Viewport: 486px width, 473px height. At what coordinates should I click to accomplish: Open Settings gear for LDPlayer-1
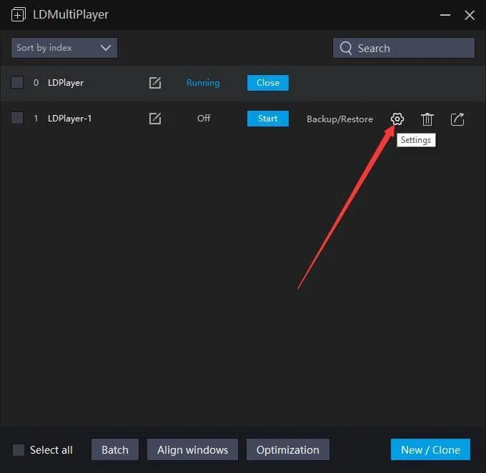pos(397,119)
